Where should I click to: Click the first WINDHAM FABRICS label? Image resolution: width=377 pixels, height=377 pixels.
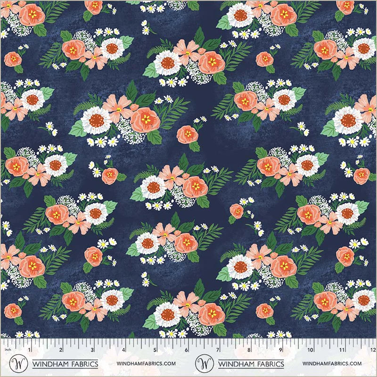66,364
